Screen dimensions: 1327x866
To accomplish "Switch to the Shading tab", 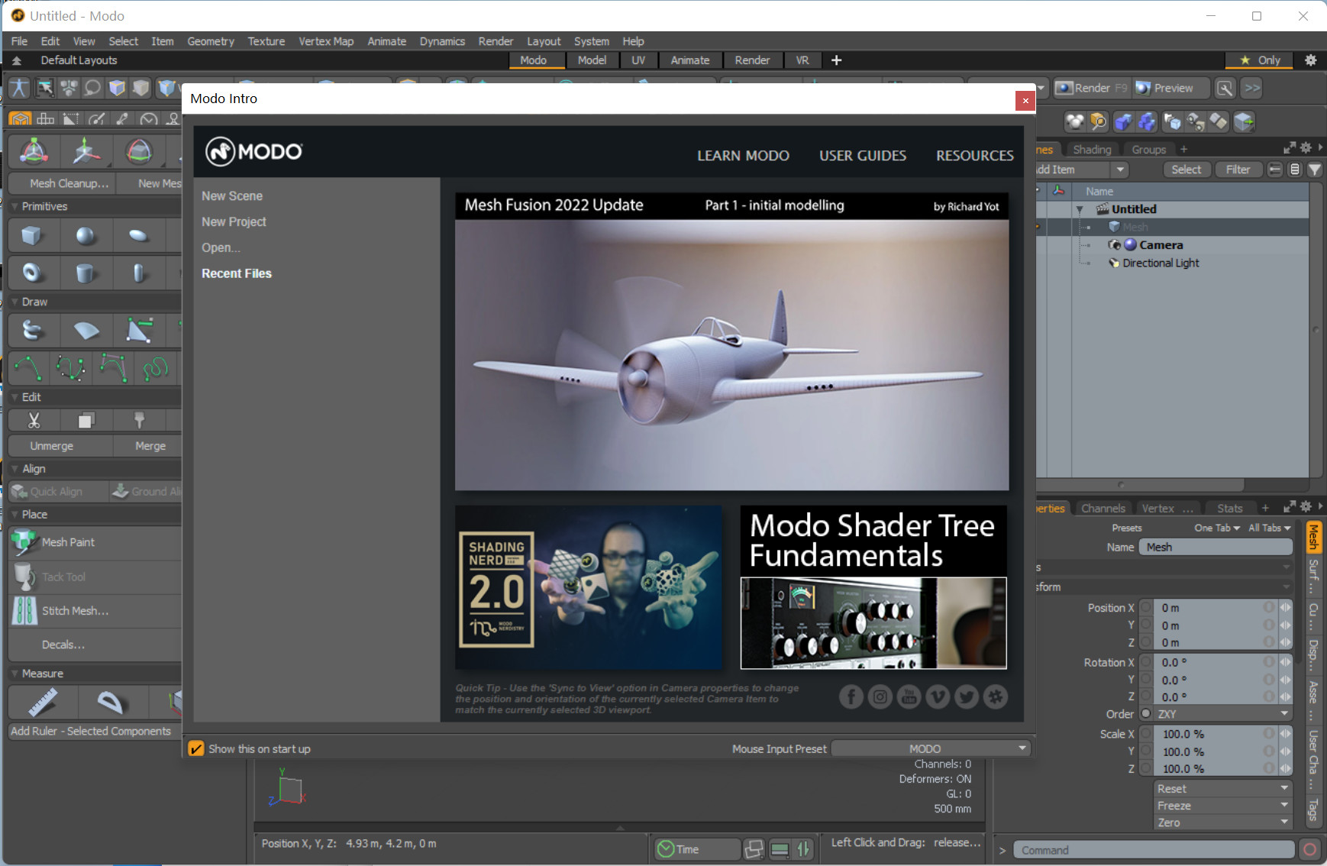I will 1092,150.
